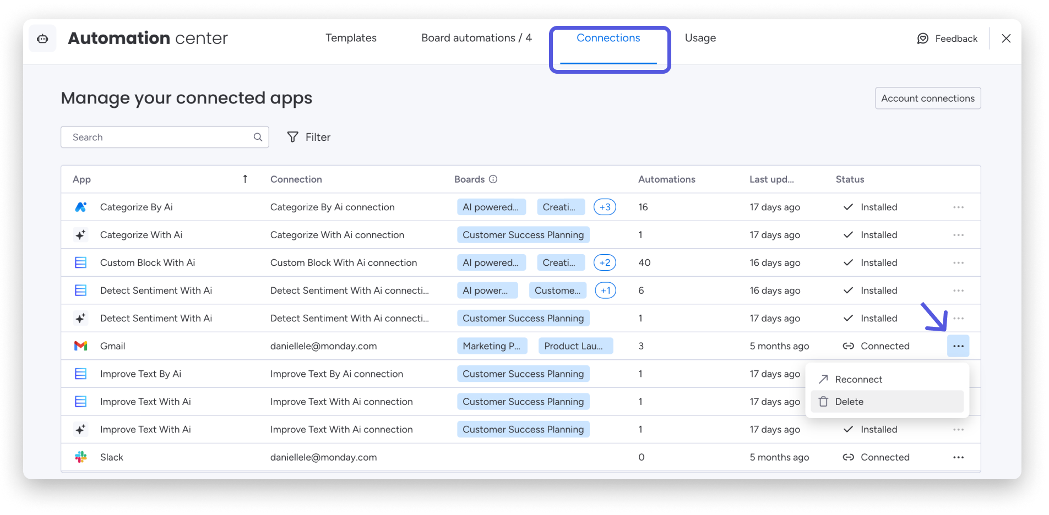Switch to the Templates tab
This screenshot has width=1049, height=515.
pyautogui.click(x=351, y=38)
